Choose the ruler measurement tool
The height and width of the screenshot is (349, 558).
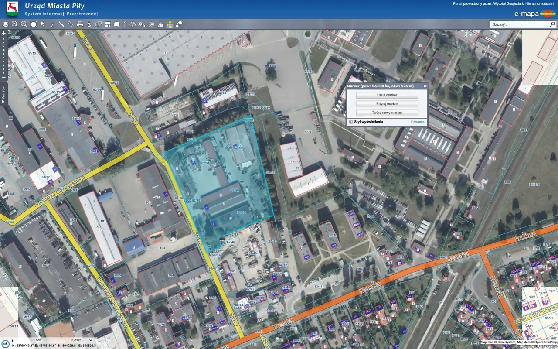click(x=61, y=24)
